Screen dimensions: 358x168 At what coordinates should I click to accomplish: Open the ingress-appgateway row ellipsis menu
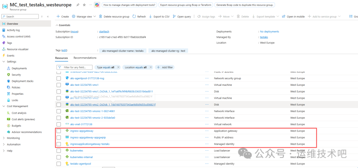(x=207, y=131)
